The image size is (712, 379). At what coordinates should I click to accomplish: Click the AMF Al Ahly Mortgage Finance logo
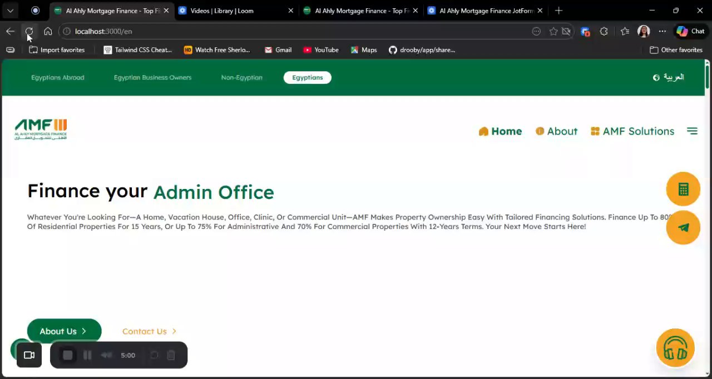pos(41,129)
